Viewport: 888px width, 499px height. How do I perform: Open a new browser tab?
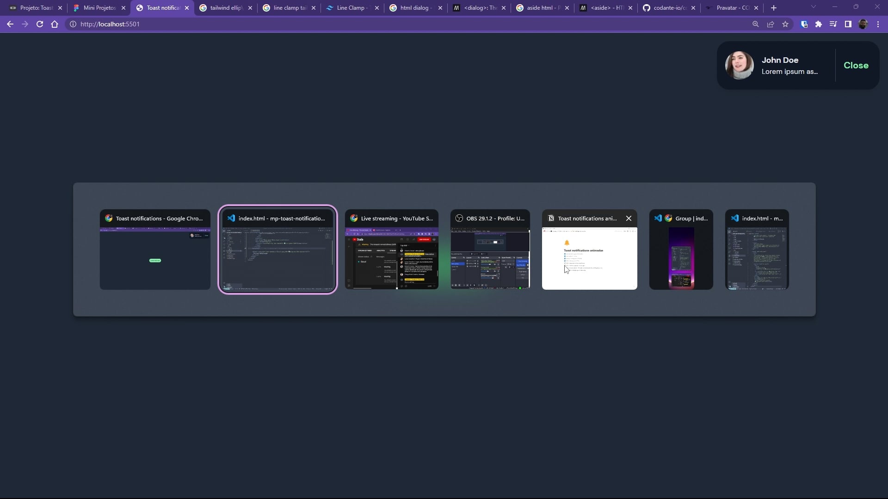click(774, 8)
